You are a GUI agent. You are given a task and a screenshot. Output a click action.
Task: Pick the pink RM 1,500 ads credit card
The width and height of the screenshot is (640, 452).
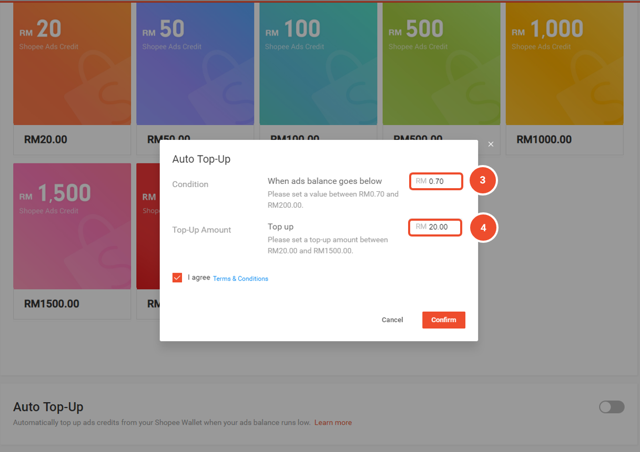click(x=72, y=226)
